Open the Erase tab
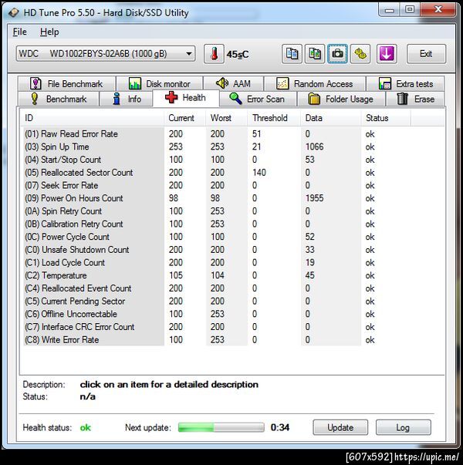Viewport: 463px width, 465px height. coord(415,99)
